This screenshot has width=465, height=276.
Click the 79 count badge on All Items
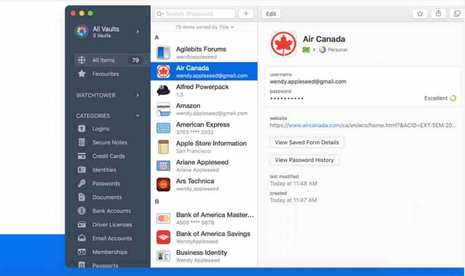click(x=135, y=60)
